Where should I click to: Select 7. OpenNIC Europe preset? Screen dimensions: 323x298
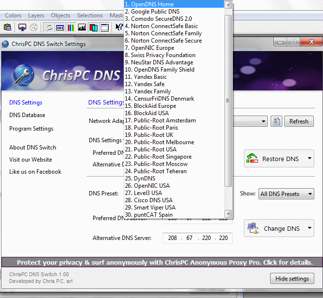pyautogui.click(x=174, y=48)
